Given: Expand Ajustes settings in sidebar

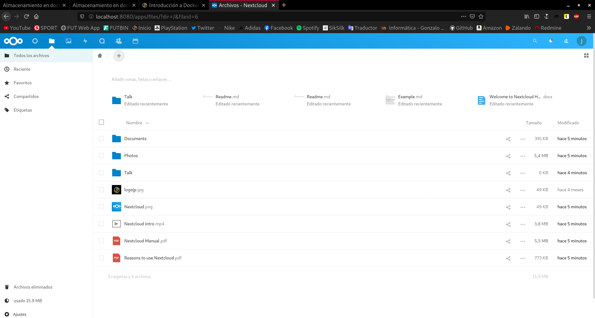Looking at the screenshot, I should point(46,314).
